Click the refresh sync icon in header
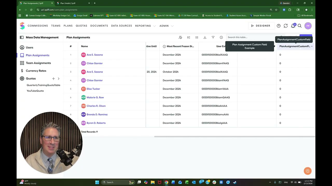Screen dimensions: 332x186 (286, 26)
